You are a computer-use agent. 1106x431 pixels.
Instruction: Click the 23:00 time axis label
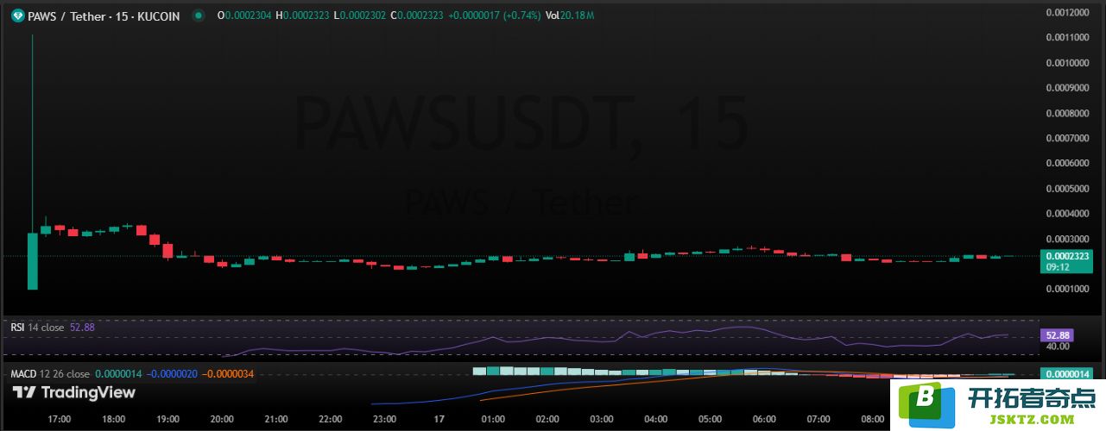tap(385, 419)
